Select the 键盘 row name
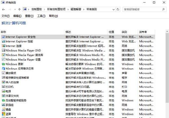The height and width of the screenshot is (118, 169). [x=8, y=109]
